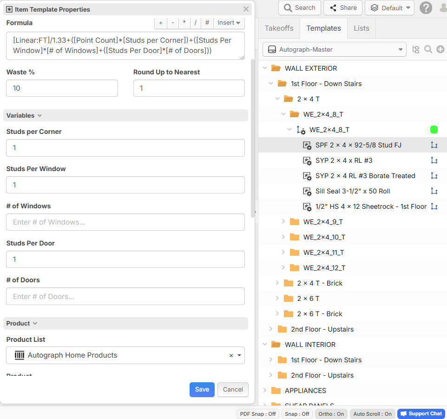Toggle Auto Scroll setting
This screenshot has height=419, width=447.
[372, 414]
